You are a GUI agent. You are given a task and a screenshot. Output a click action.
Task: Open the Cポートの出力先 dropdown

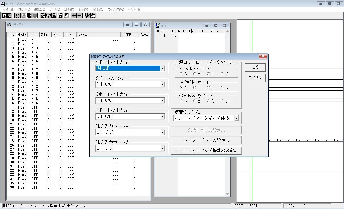pyautogui.click(x=163, y=100)
